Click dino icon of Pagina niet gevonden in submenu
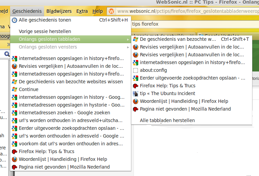 point(136,109)
